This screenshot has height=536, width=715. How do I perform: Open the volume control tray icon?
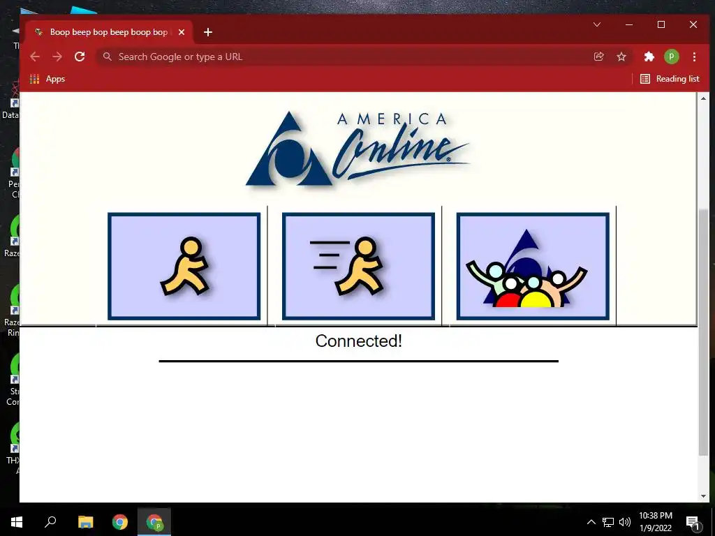click(625, 522)
